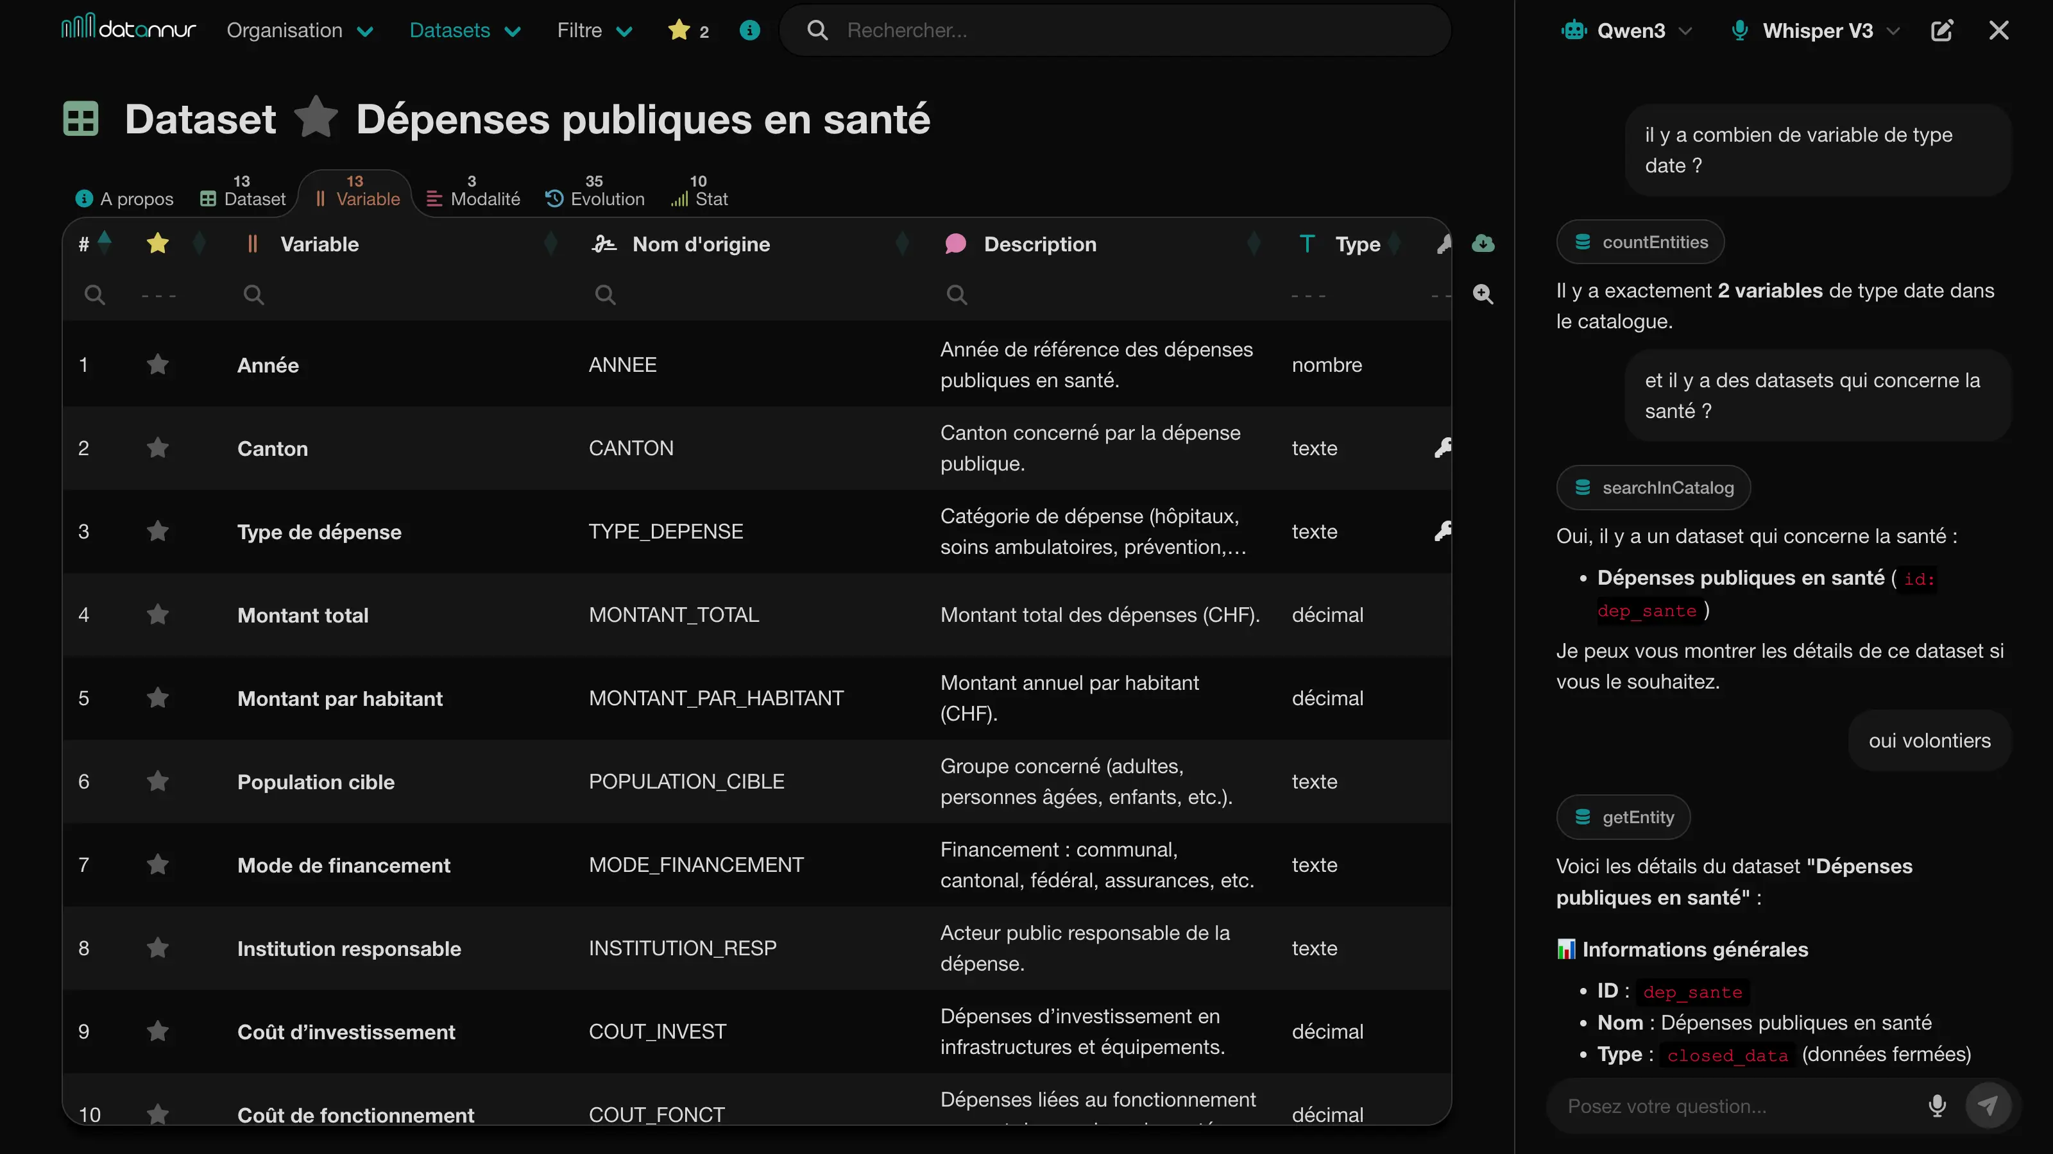Open the Qwen3 model selector

(x=1626, y=30)
